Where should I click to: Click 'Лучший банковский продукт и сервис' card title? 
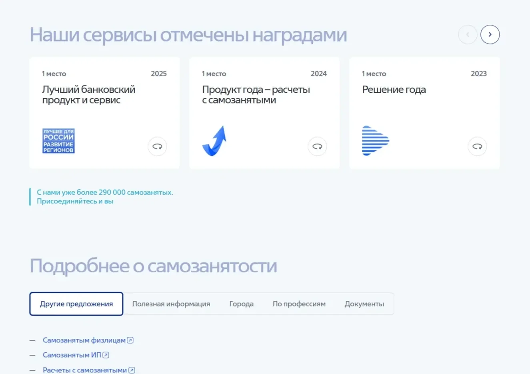[x=89, y=95]
